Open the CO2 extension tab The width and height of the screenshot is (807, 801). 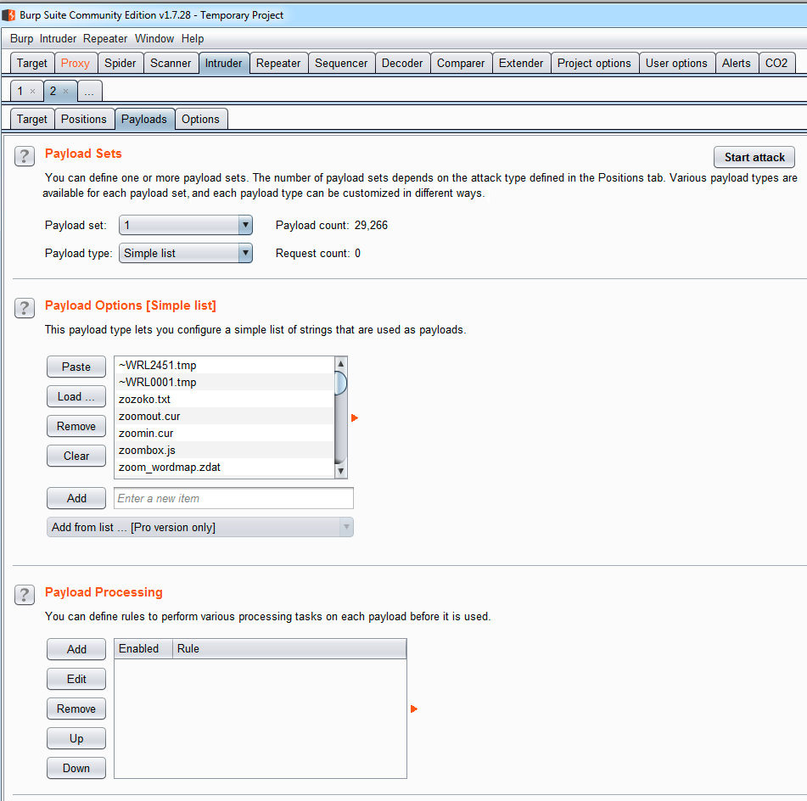click(x=776, y=63)
